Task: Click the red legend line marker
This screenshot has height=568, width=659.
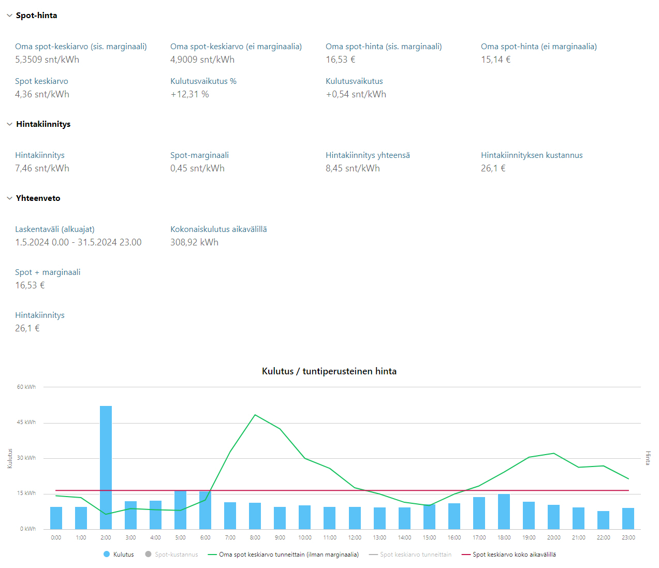Action: (465, 555)
